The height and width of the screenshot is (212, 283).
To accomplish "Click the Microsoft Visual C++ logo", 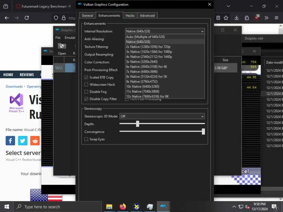I will (x=16, y=103).
